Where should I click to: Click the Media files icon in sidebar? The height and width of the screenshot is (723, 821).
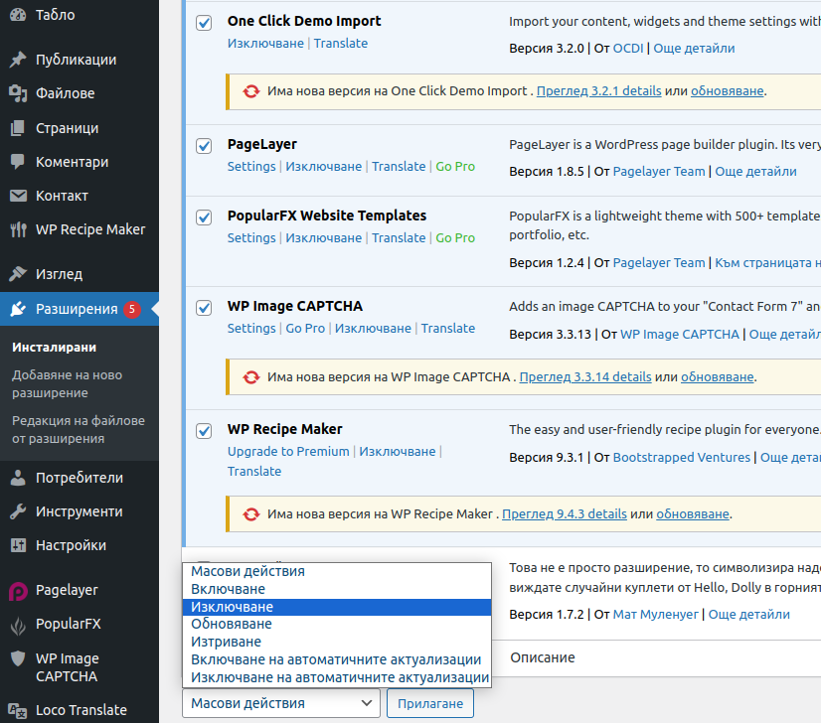pyautogui.click(x=18, y=93)
